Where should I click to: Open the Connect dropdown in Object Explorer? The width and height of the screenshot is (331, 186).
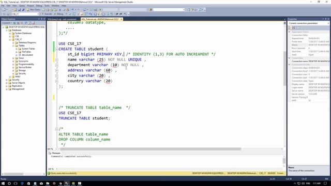(x=7, y=23)
